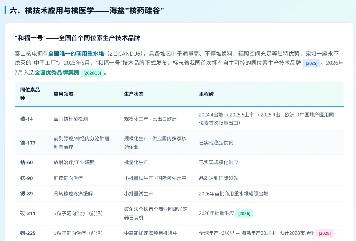Click highlighted text 全国唯一的商用重水堆
356x241 pixels.
pyautogui.click(x=76, y=54)
